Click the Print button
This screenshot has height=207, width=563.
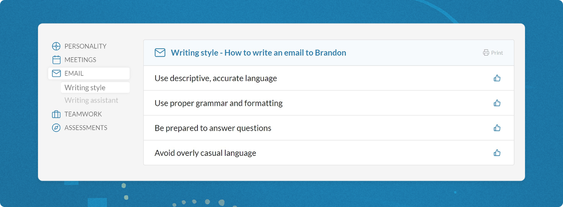tap(493, 53)
